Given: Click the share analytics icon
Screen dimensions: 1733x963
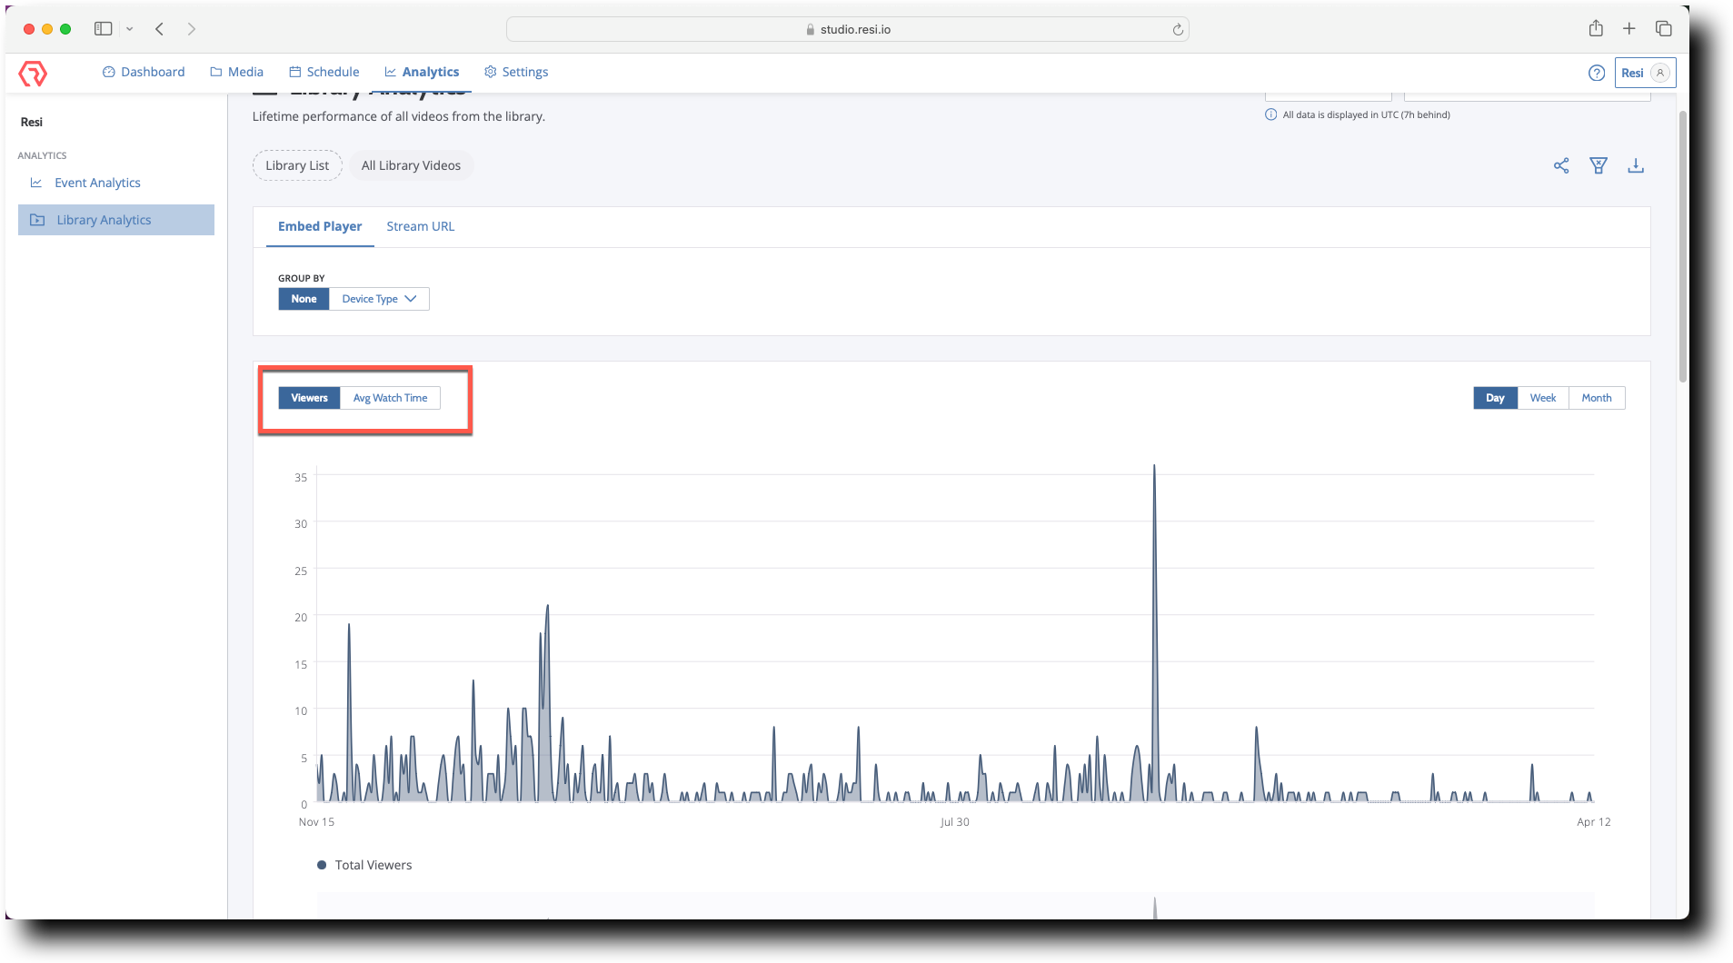Looking at the screenshot, I should pyautogui.click(x=1561, y=165).
